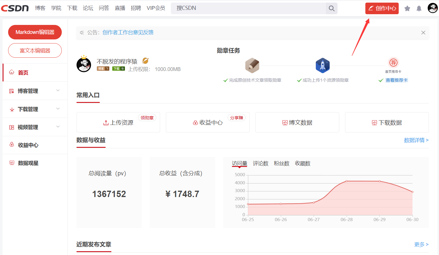The image size is (439, 255).
Task: Click the rocket medal icon
Action: pos(323,65)
